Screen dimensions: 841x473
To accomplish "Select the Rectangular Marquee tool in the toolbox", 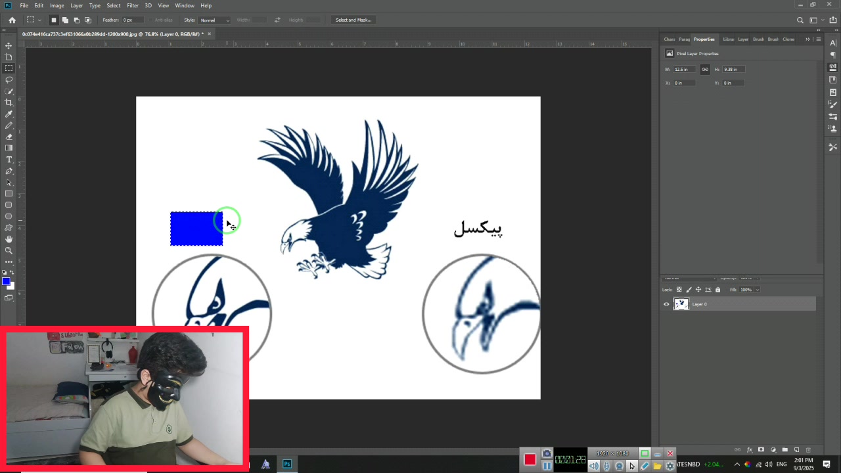I will [9, 68].
